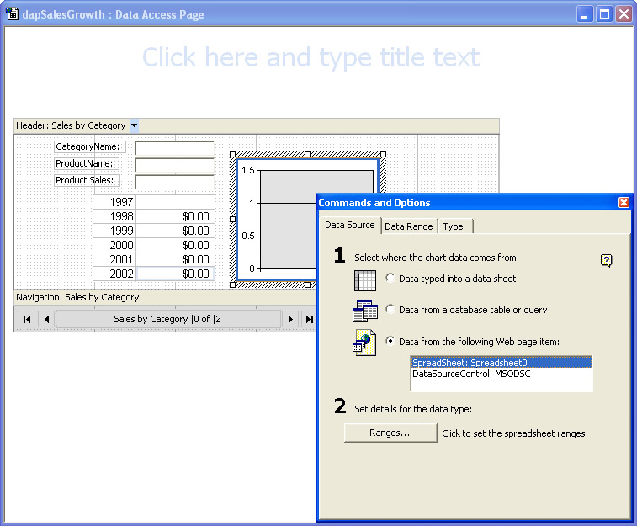Go to previous record in navigation bar

coord(46,319)
